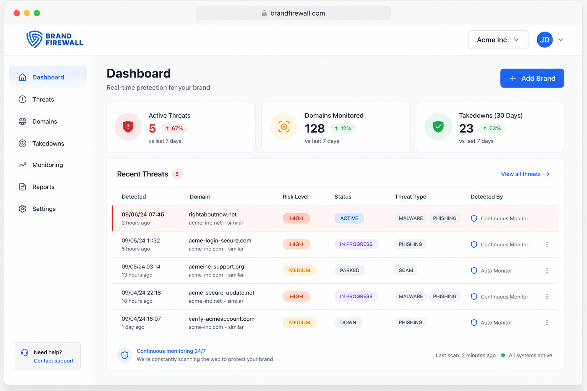Click the SCAM threat type tag
Image resolution: width=587 pixels, height=391 pixels.
pyautogui.click(x=406, y=270)
